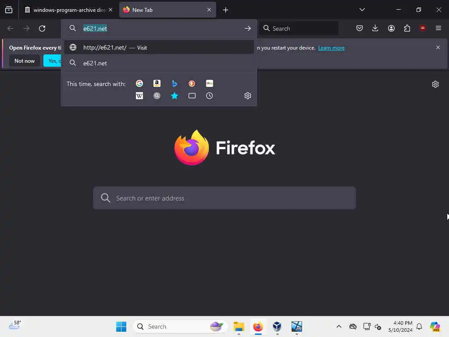Search bookmarks using the star icon
This screenshot has width=449, height=337.
pyautogui.click(x=175, y=96)
